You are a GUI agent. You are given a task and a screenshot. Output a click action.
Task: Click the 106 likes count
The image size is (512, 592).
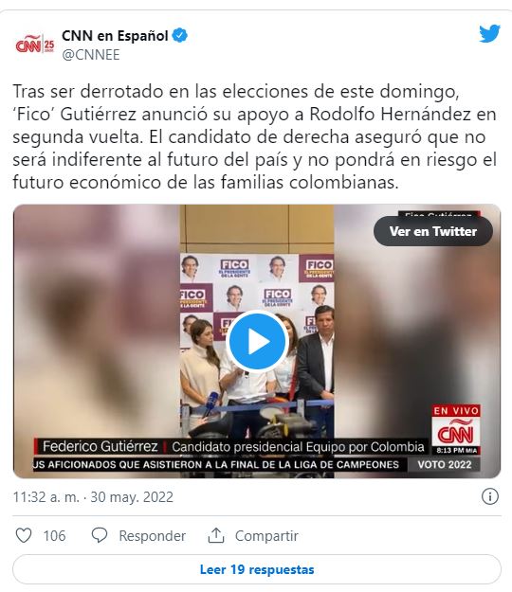coord(54,536)
